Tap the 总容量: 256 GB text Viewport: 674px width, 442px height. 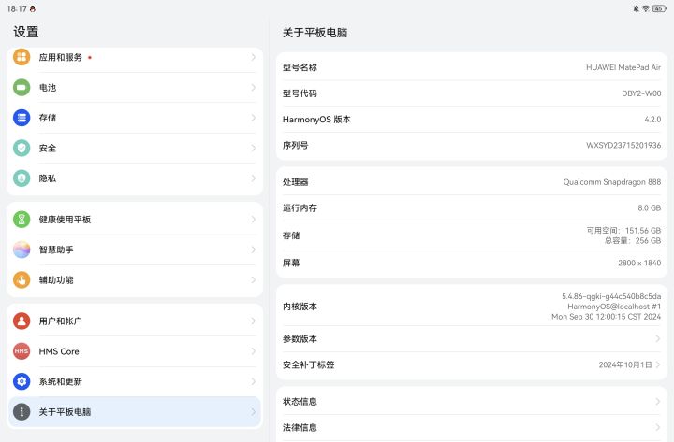click(633, 241)
